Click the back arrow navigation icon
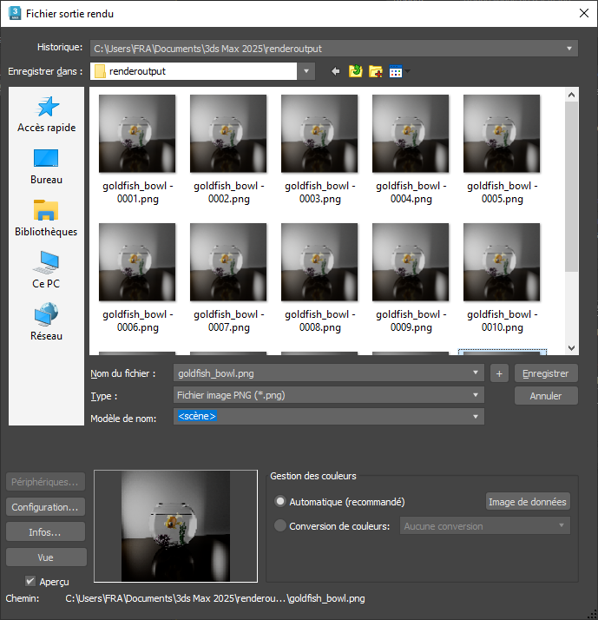The height and width of the screenshot is (620, 598). (x=336, y=71)
